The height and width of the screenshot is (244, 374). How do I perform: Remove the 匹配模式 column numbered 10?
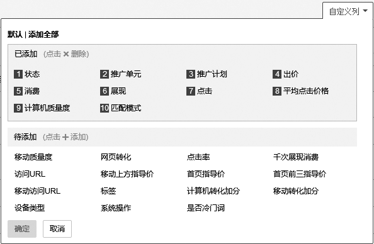[120, 108]
